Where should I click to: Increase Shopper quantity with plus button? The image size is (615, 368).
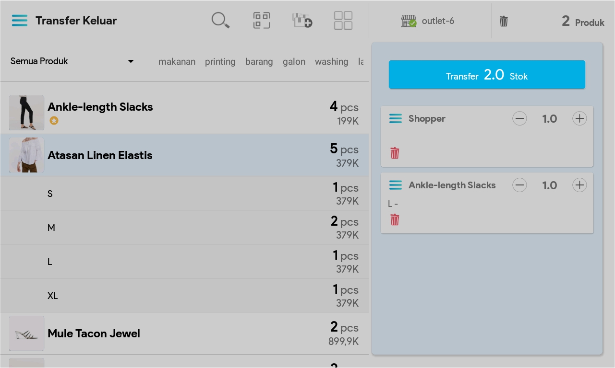point(579,119)
